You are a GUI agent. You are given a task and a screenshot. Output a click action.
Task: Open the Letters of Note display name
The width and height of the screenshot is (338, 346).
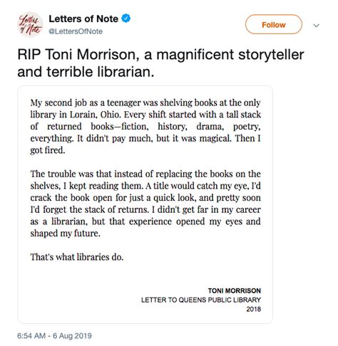tap(83, 19)
